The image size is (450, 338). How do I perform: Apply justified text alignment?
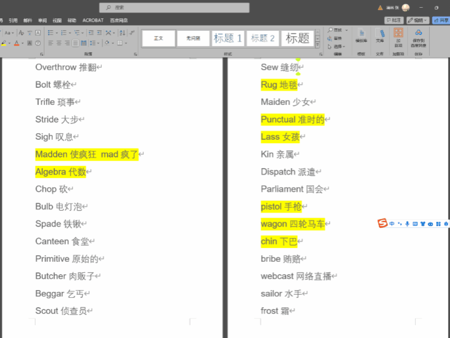pyautogui.click(x=75, y=43)
